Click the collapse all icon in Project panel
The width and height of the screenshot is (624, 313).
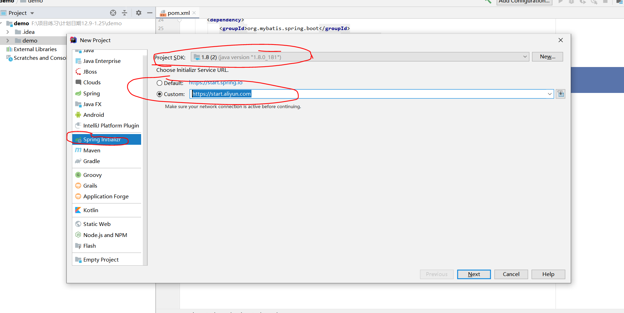pos(125,13)
